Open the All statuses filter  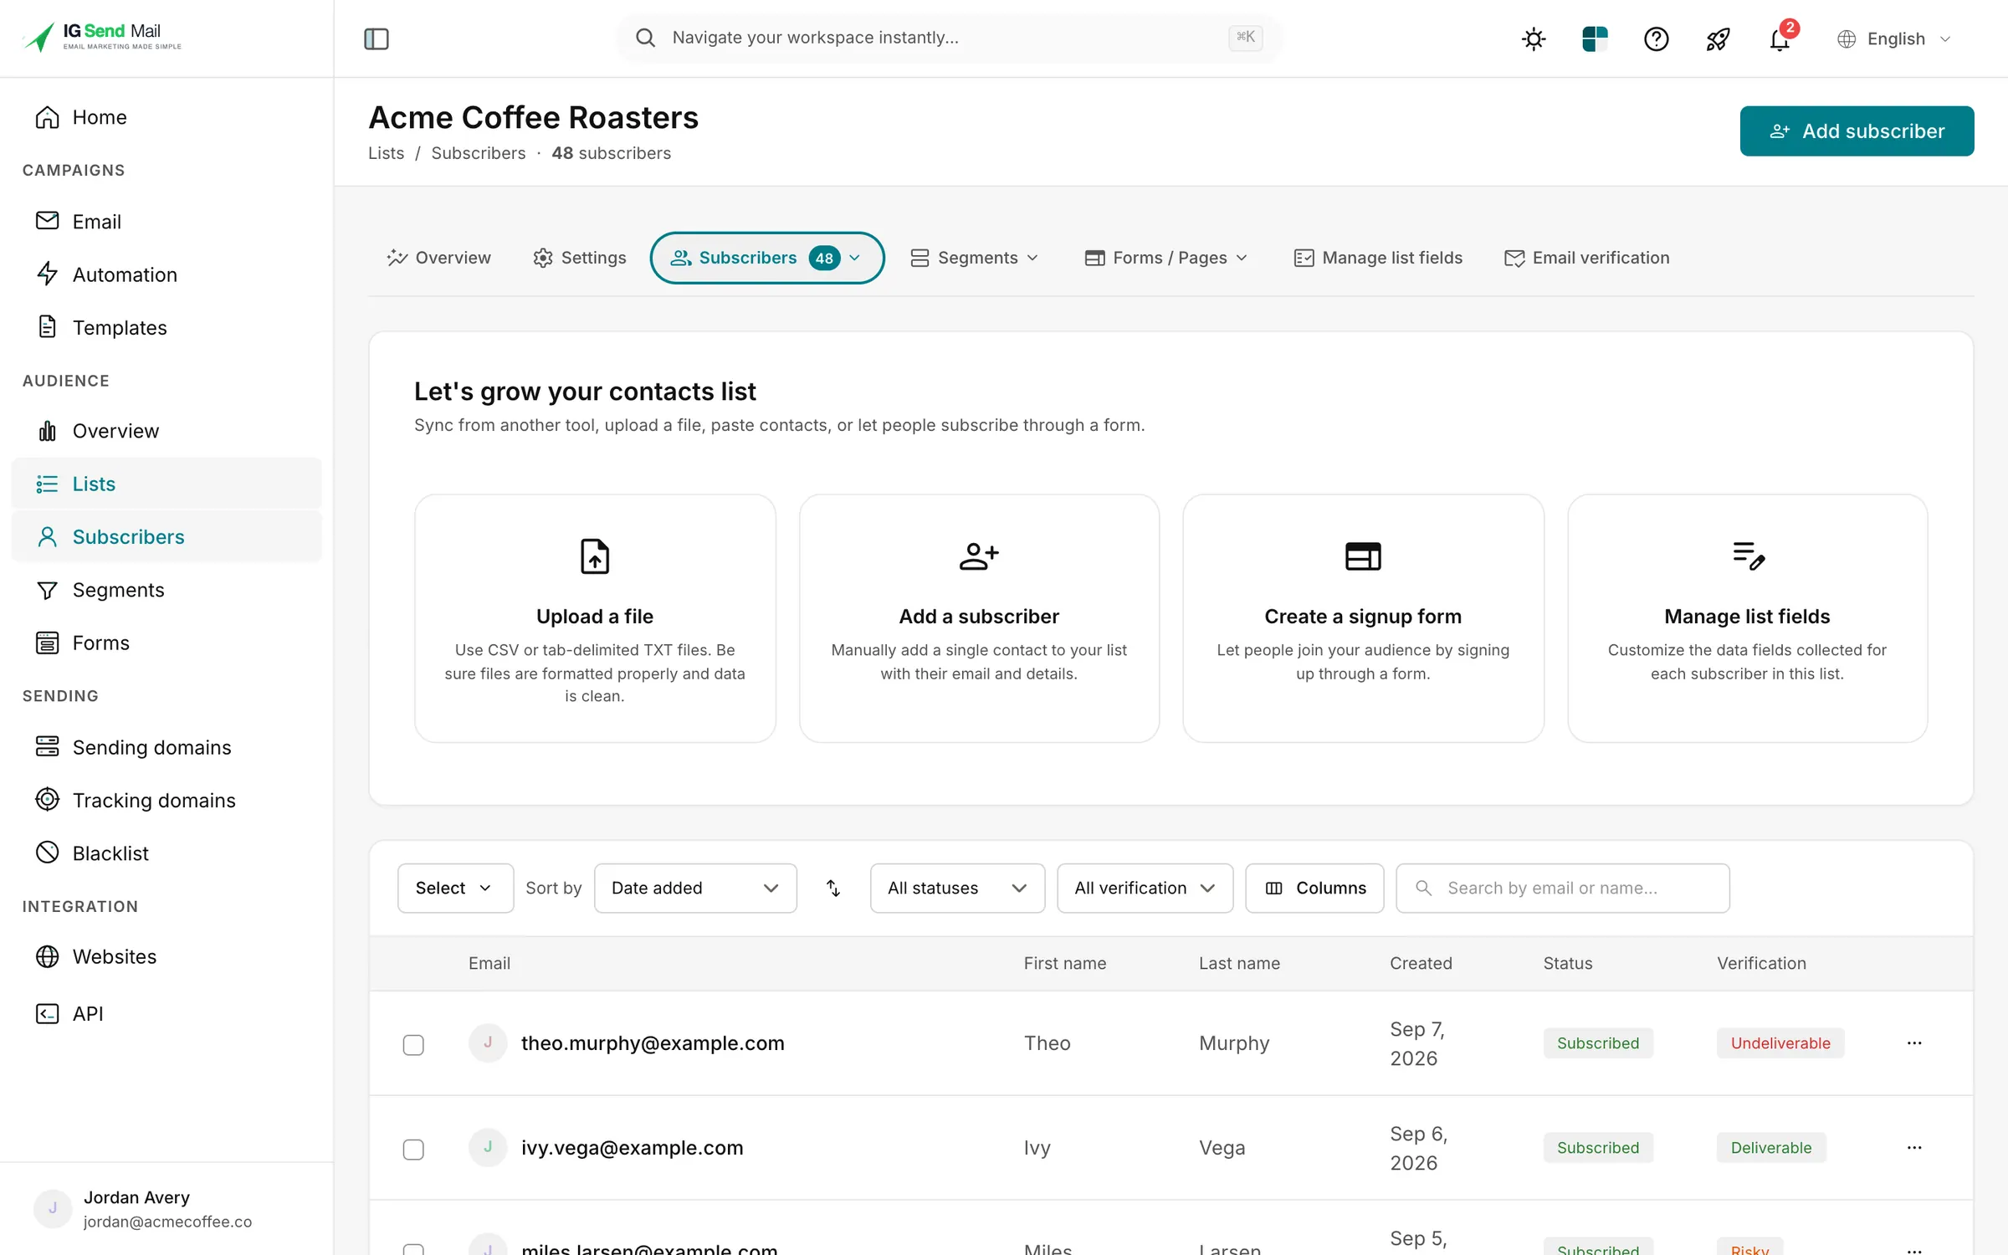pos(957,888)
